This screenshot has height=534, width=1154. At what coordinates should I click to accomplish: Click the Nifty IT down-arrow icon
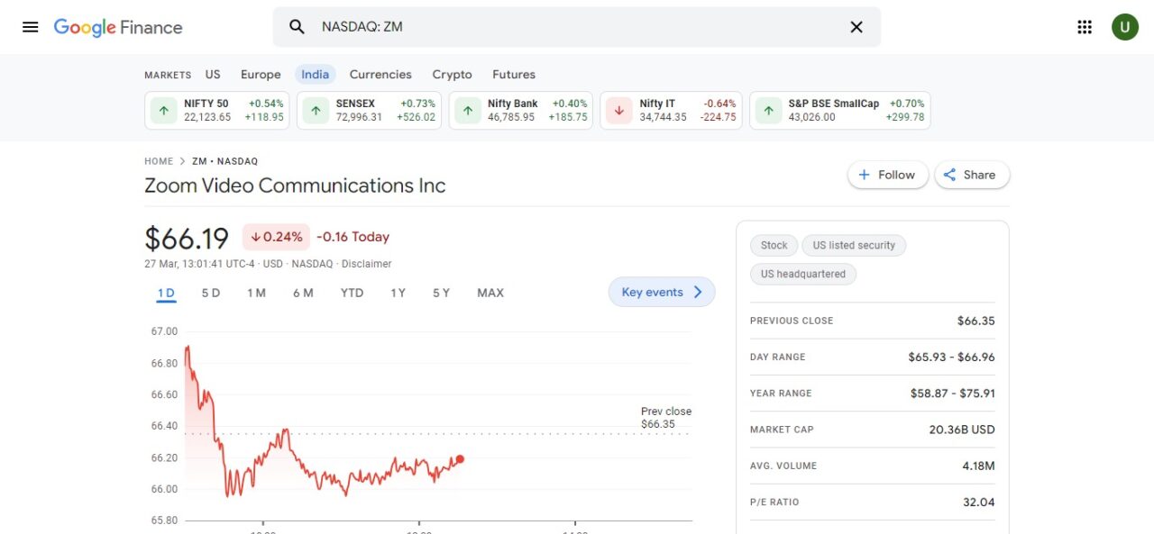(618, 111)
